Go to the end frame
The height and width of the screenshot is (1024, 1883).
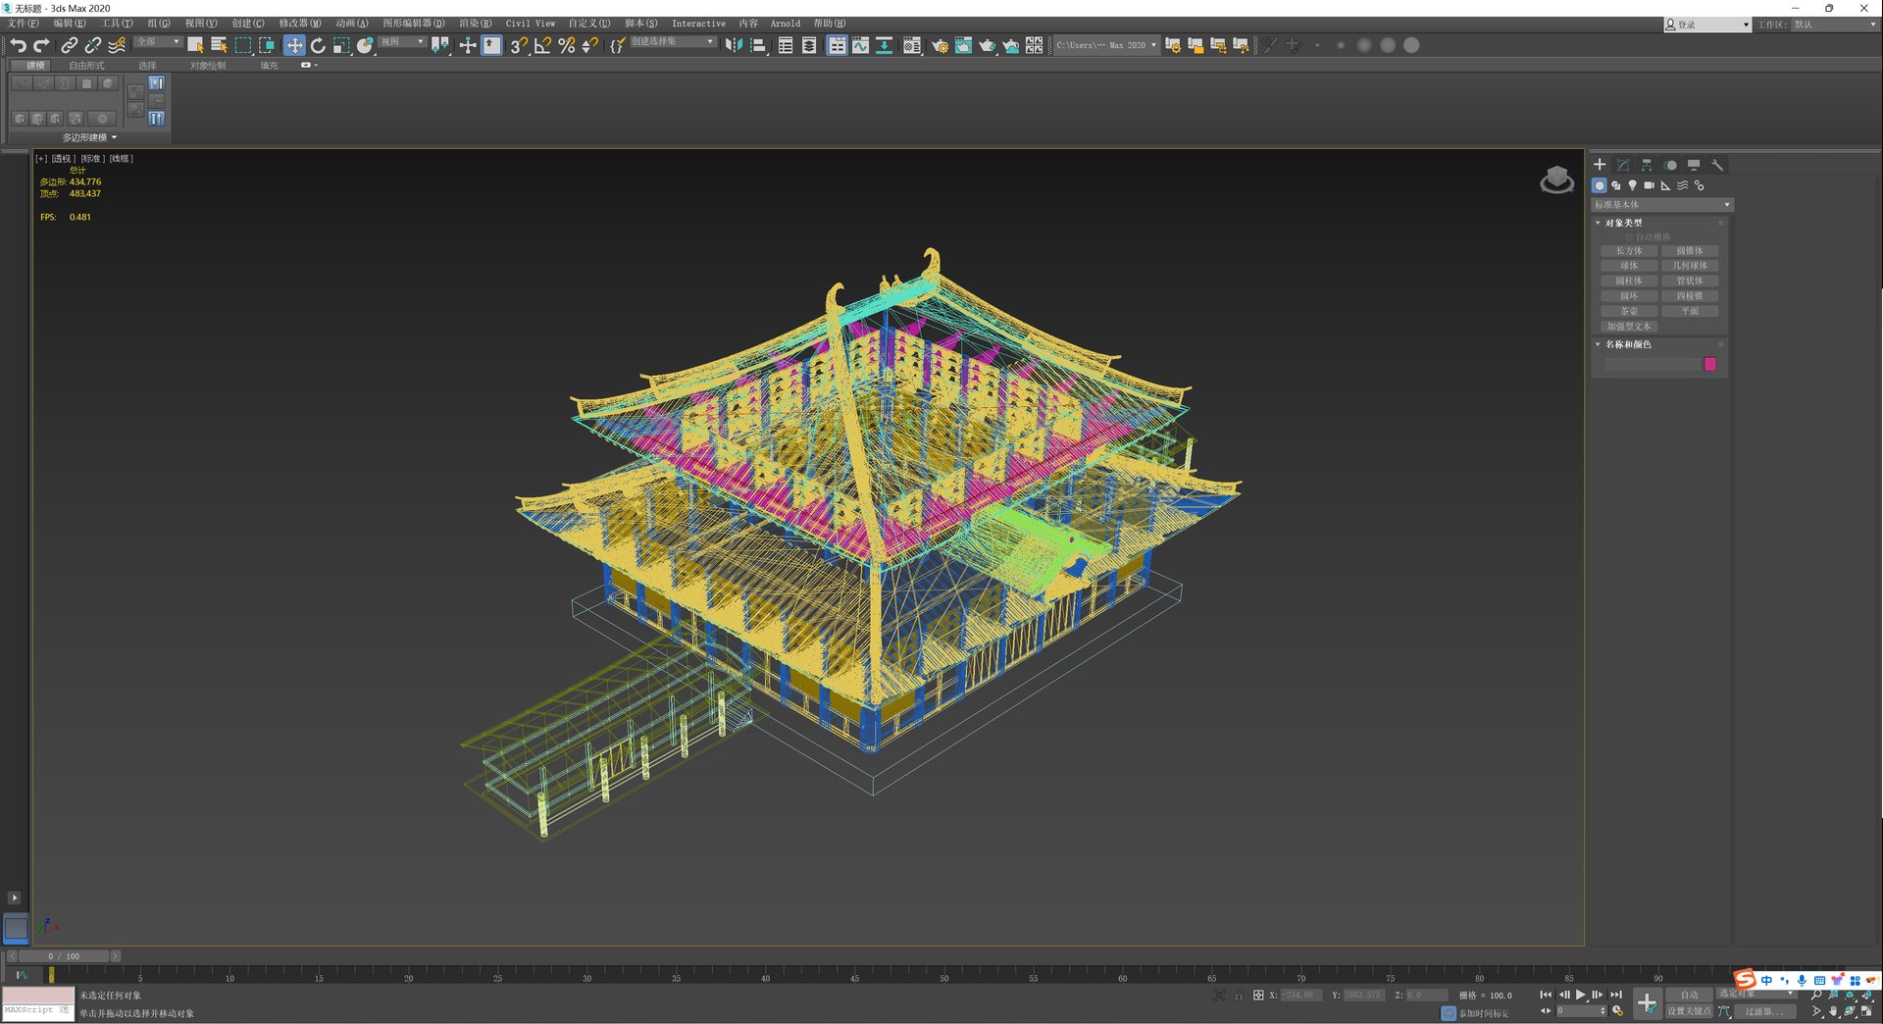tap(1616, 995)
